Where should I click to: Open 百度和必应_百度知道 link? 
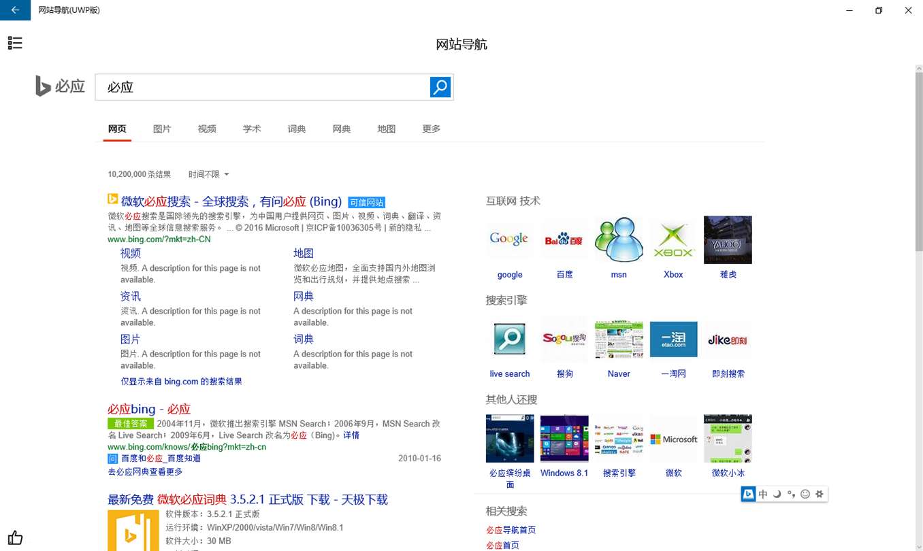click(161, 458)
